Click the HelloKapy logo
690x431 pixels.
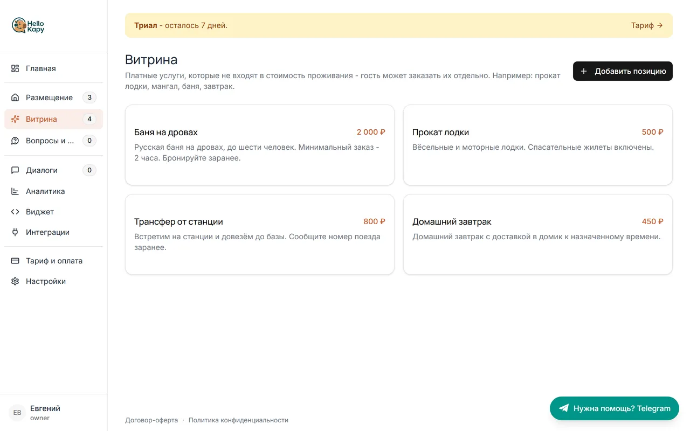click(x=28, y=26)
